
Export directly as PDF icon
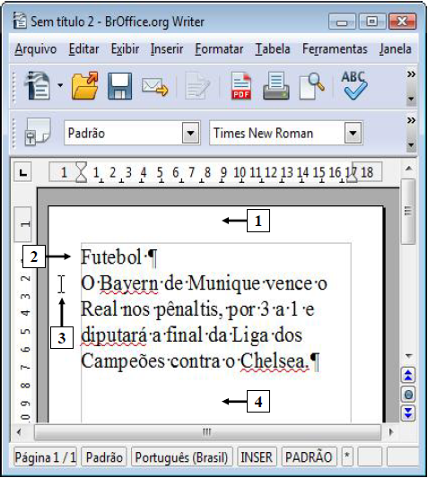[241, 86]
